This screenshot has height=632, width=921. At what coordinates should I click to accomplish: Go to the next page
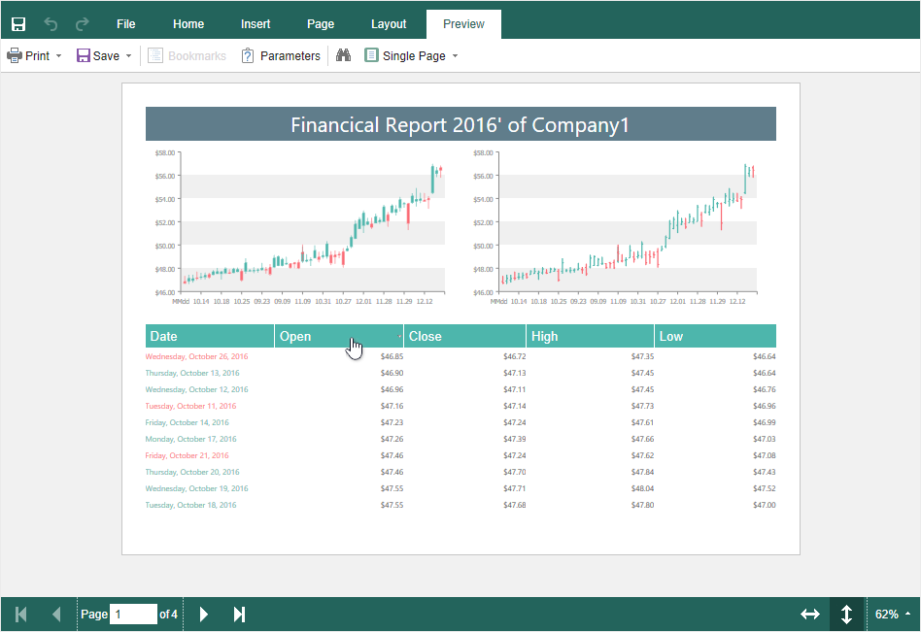point(204,615)
